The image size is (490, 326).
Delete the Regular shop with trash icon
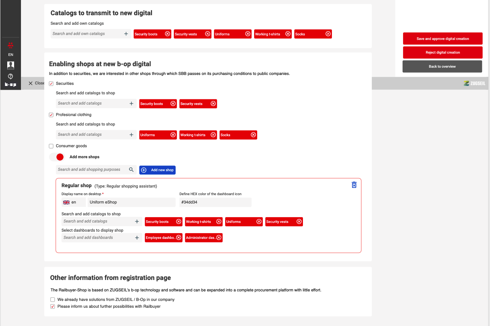click(x=354, y=185)
